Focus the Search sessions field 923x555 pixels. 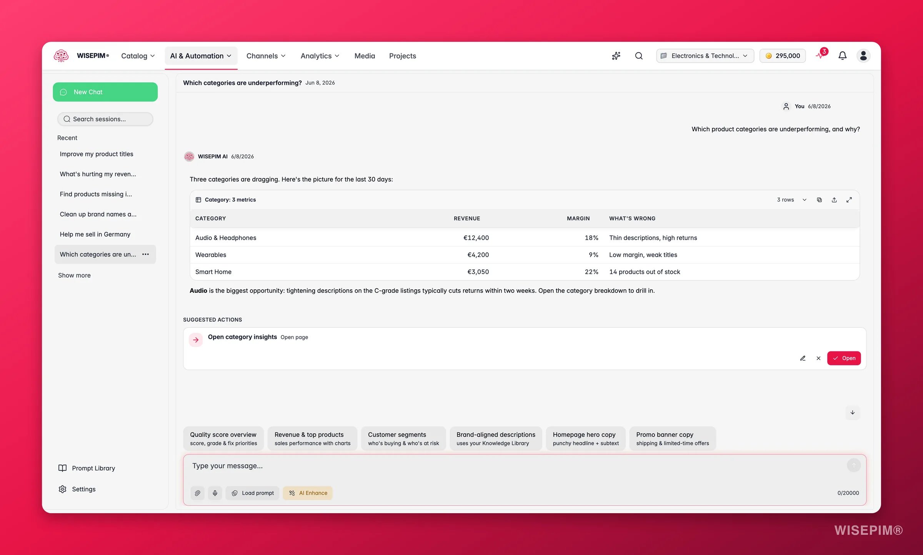pos(105,119)
